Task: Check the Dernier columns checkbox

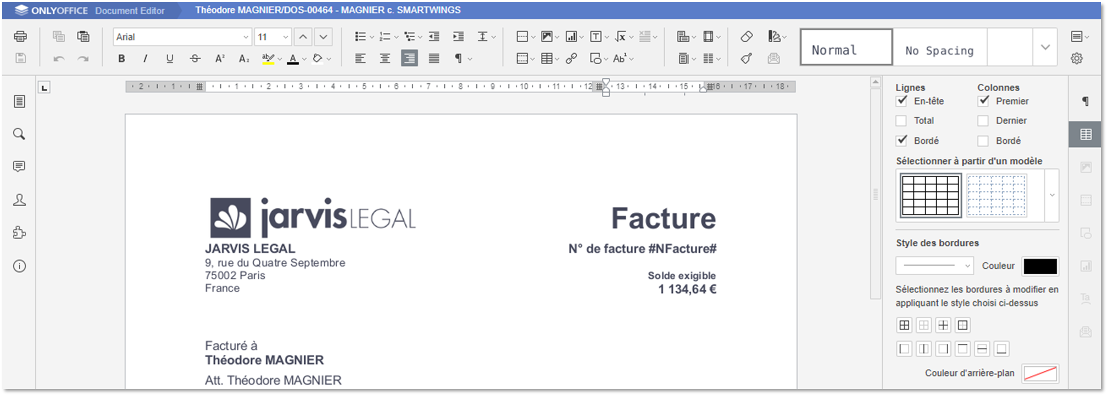Action: click(x=983, y=121)
